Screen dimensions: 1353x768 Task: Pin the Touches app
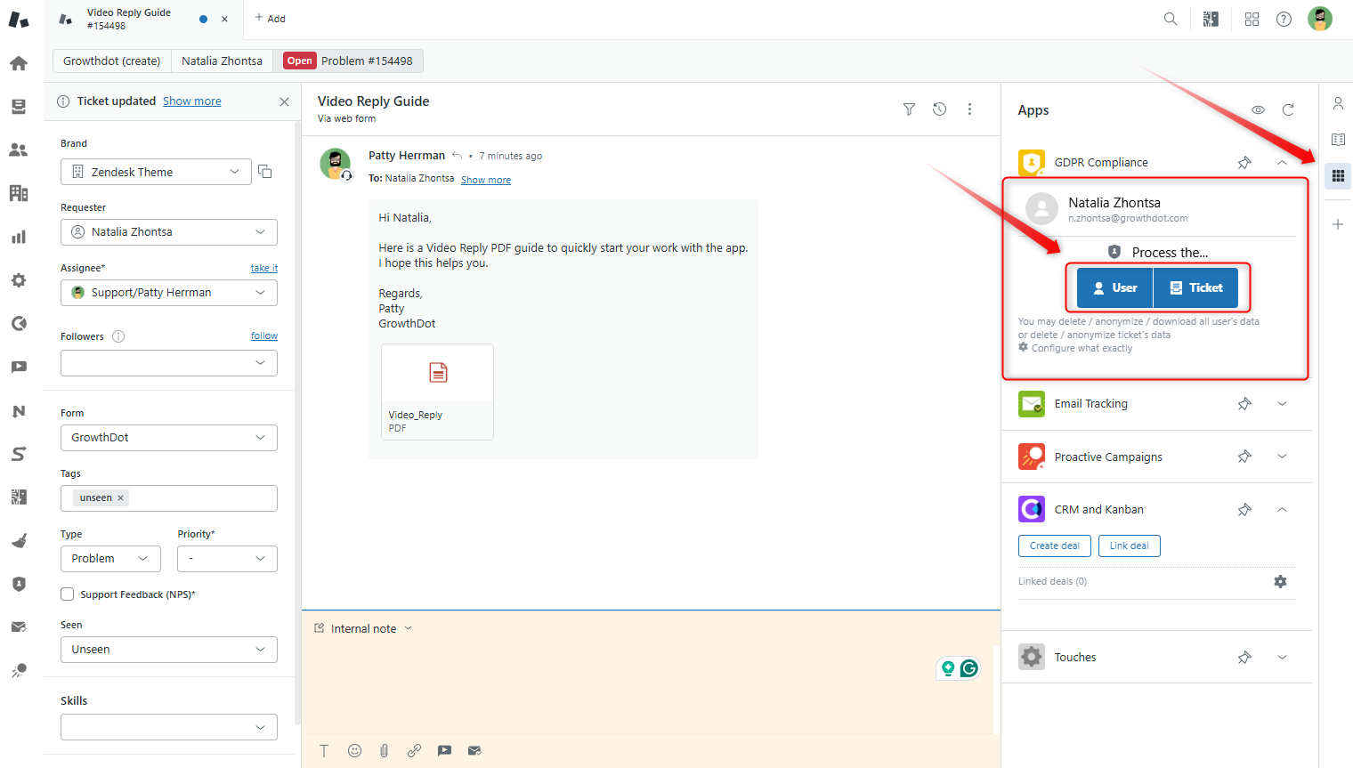point(1244,658)
